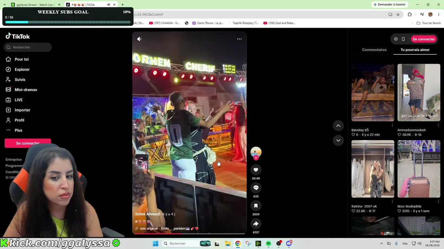
Task: Select the Tu pourrais aimer tab
Action: click(415, 50)
